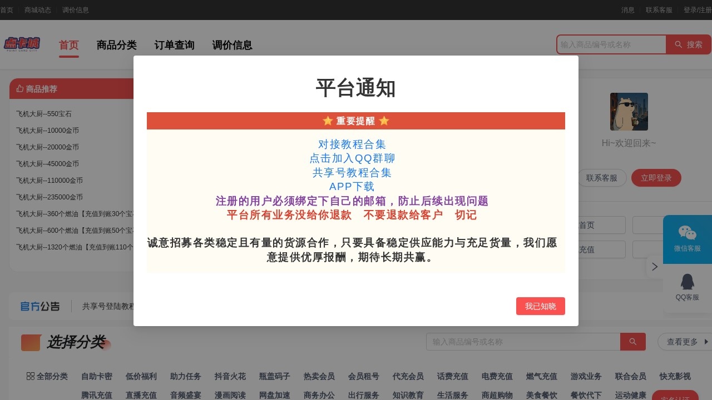Click the 共享号登陆教程 announcement text
712x400 pixels.
point(108,306)
